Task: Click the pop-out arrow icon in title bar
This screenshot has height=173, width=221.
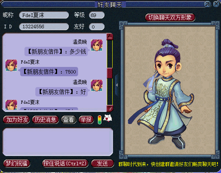Action: tap(207, 4)
